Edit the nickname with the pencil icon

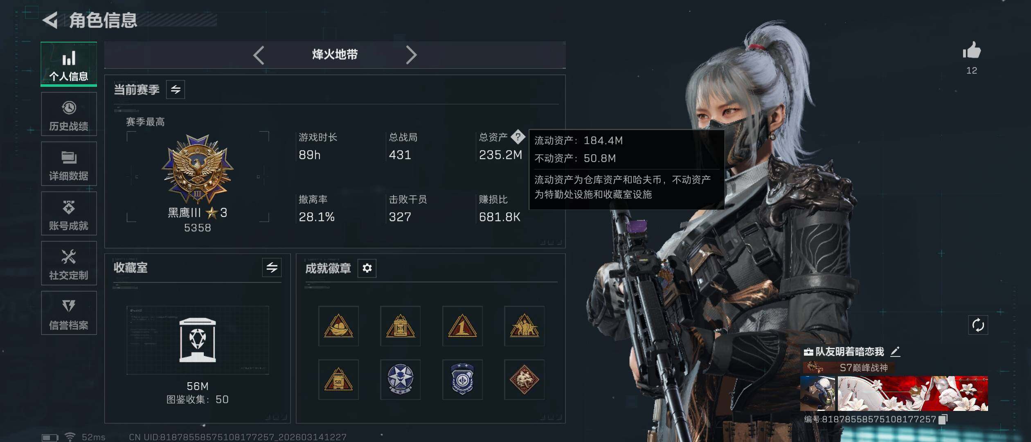pyautogui.click(x=895, y=351)
